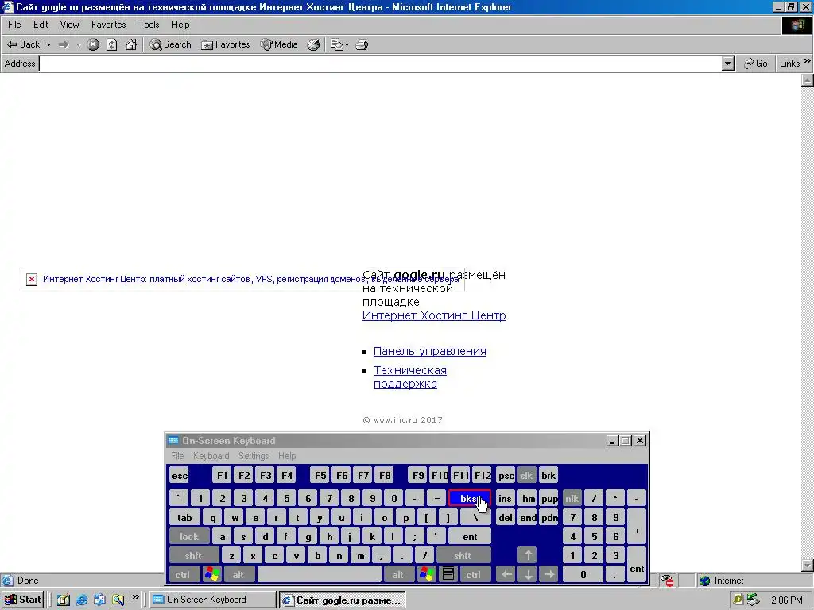The image size is (814, 610).
Task: Click the Print toolbar icon
Action: pos(362,44)
